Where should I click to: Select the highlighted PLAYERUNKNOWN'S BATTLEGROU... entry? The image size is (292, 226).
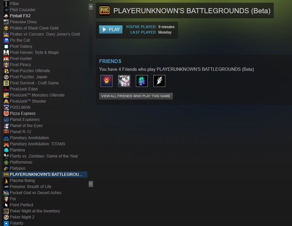pos(45,174)
